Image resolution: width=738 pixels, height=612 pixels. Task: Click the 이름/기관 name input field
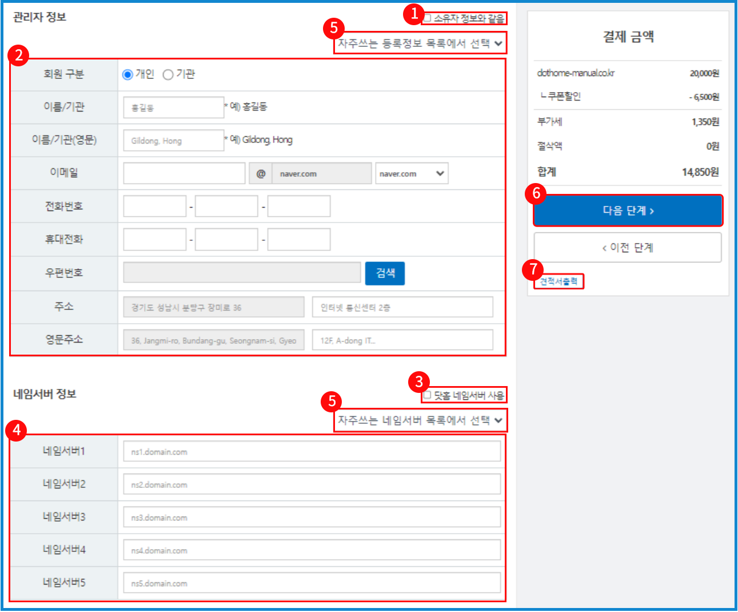(173, 108)
